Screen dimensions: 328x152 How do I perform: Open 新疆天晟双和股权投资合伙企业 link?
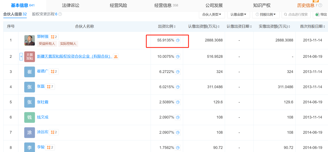pos(74,56)
